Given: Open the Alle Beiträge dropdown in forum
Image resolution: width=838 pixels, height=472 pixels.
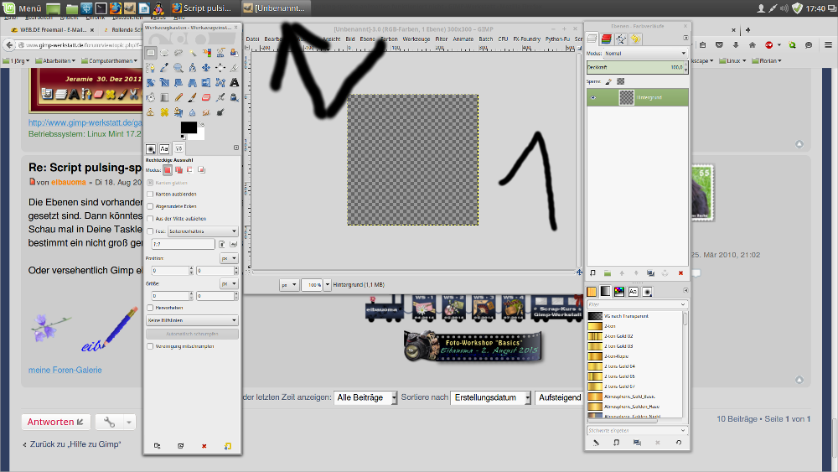Looking at the screenshot, I should 366,397.
